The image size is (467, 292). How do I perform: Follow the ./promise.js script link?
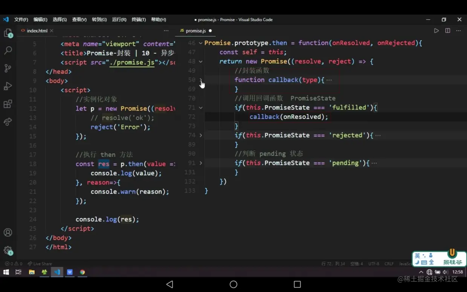click(132, 62)
